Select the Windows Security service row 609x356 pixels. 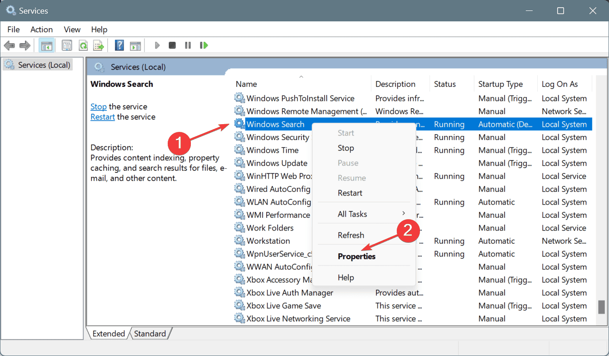tap(412, 137)
